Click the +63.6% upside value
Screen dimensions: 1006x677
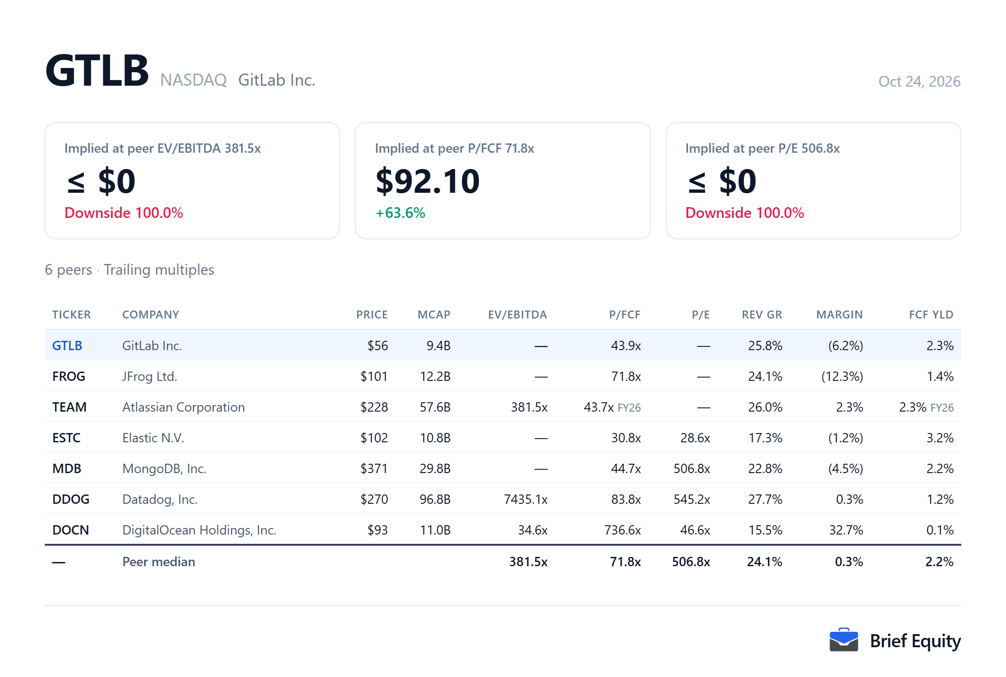[x=401, y=213]
